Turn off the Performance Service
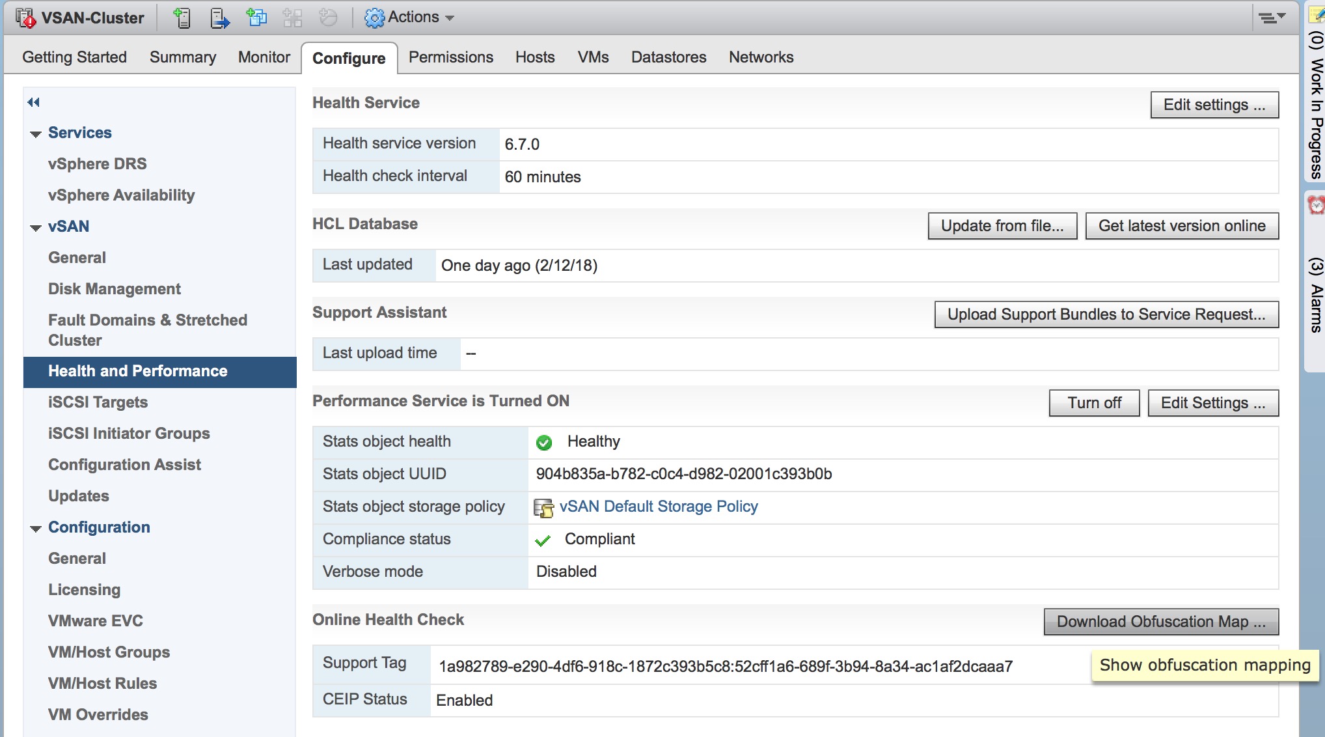 pyautogui.click(x=1094, y=403)
